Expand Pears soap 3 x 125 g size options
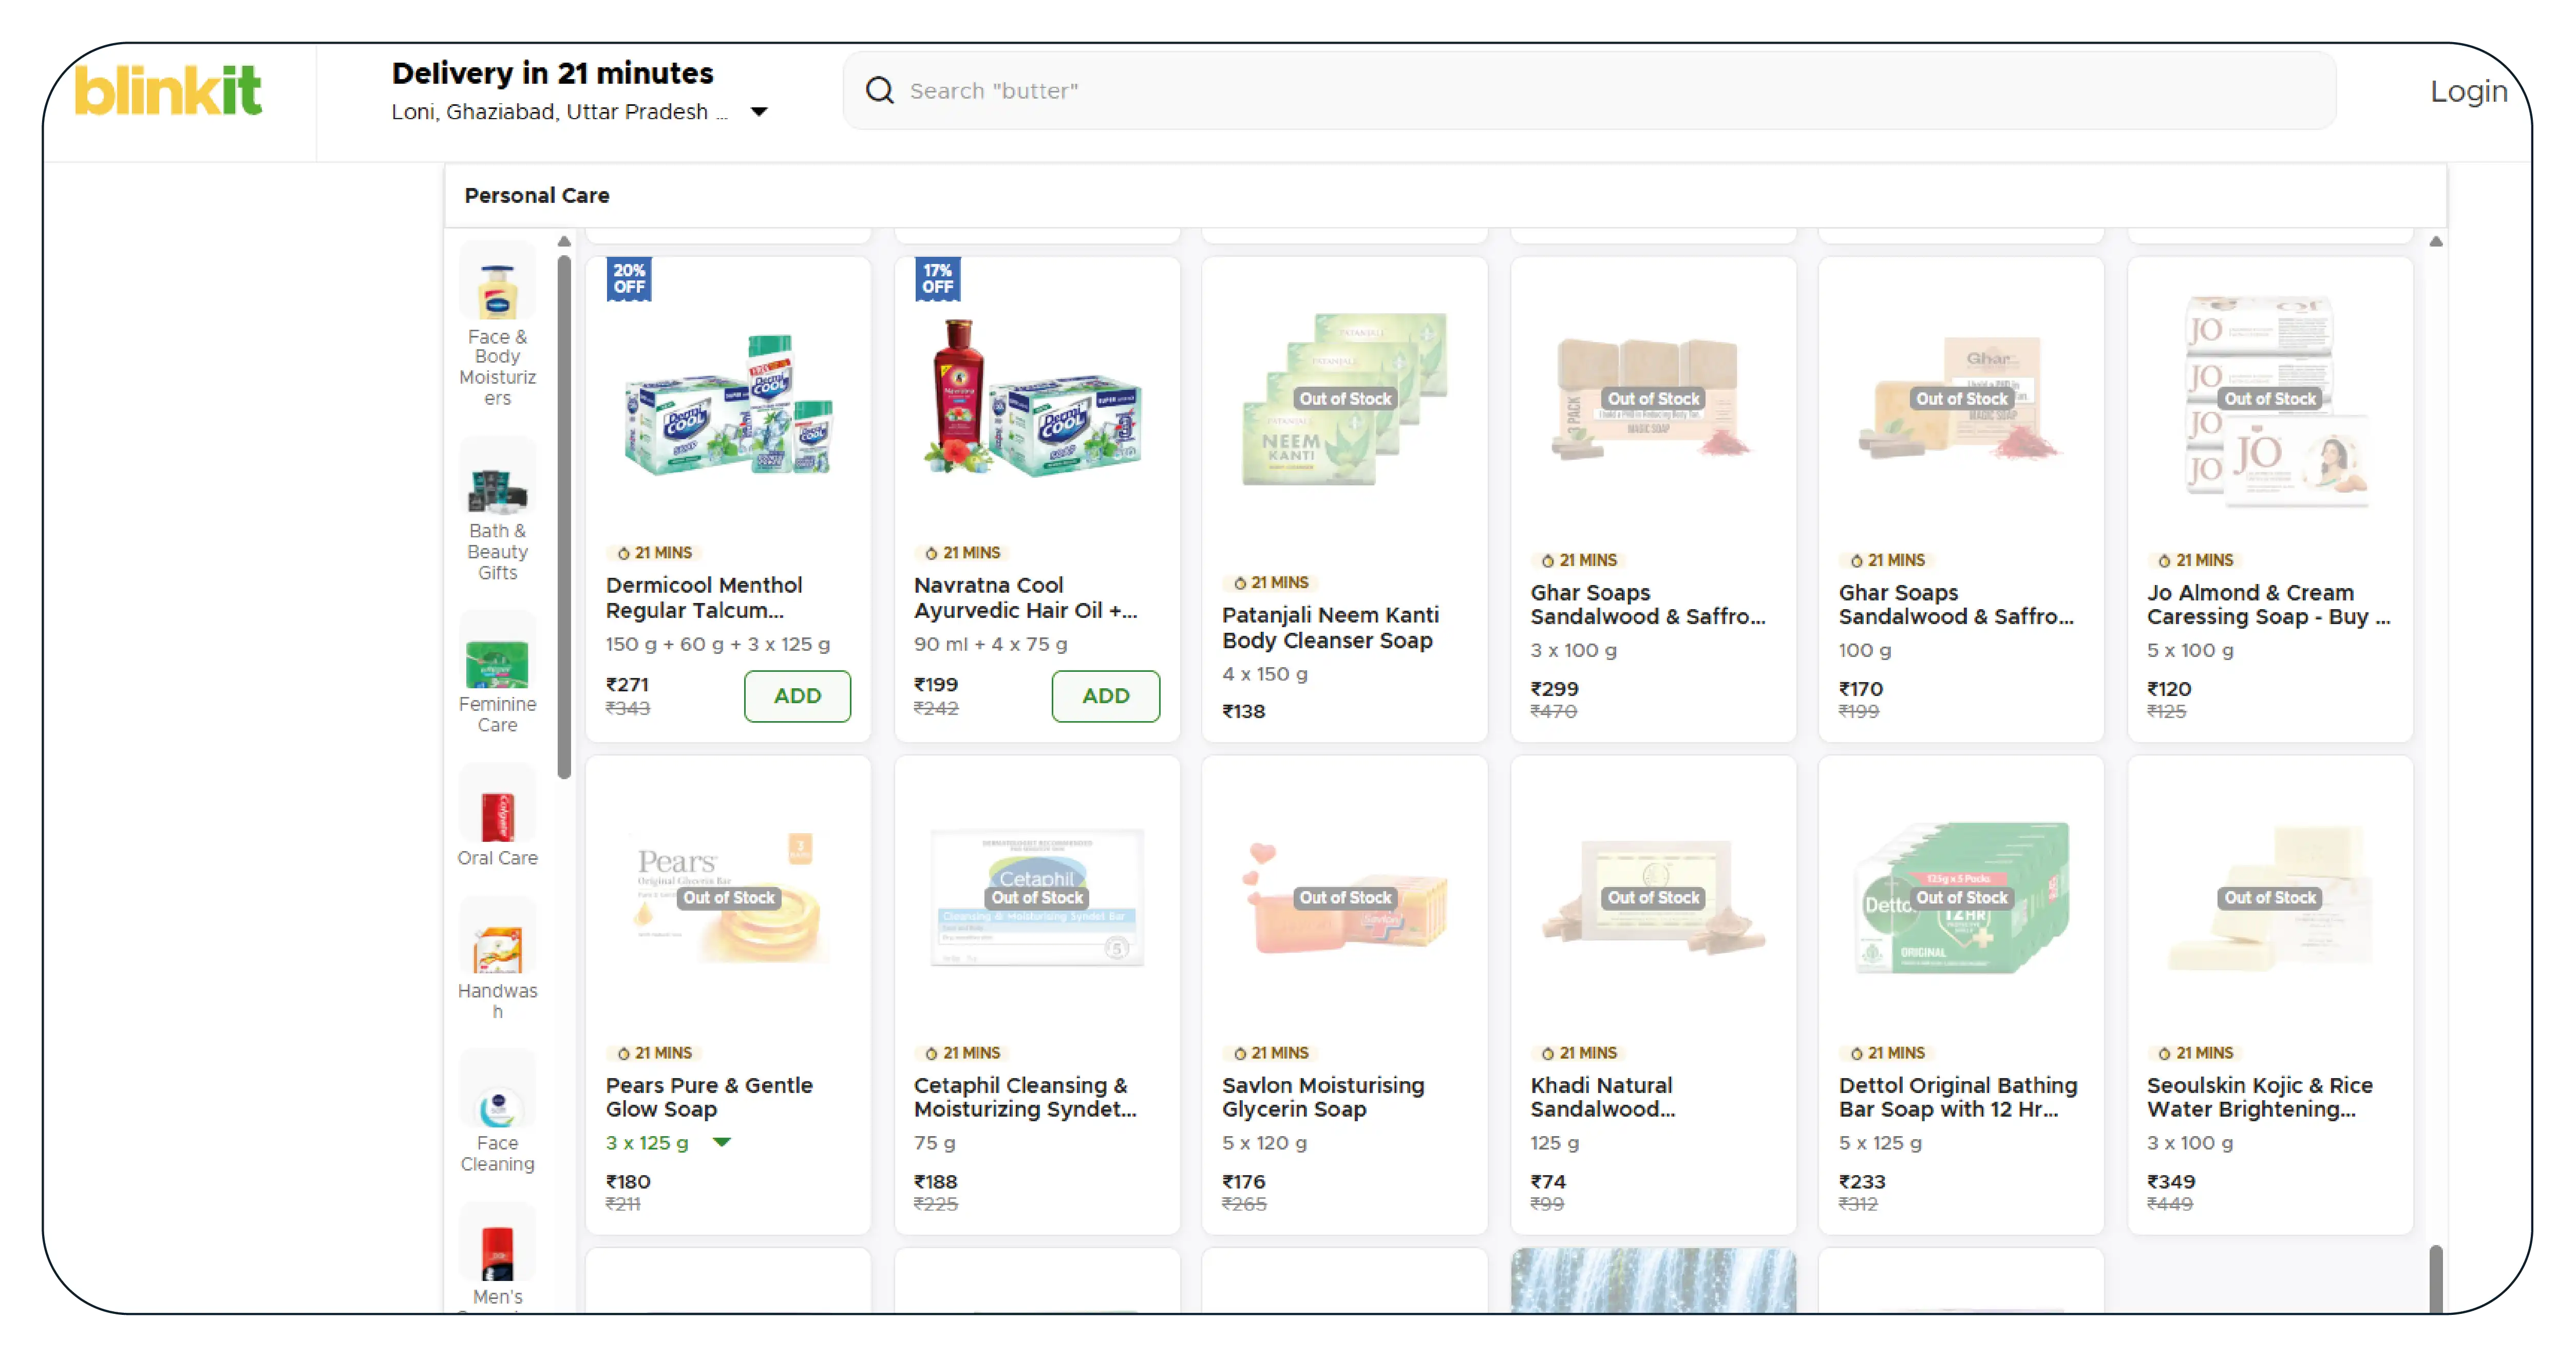This screenshot has height=1357, width=2576. [721, 1142]
